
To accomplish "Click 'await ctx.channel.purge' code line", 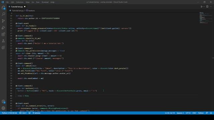I will 39,56.
